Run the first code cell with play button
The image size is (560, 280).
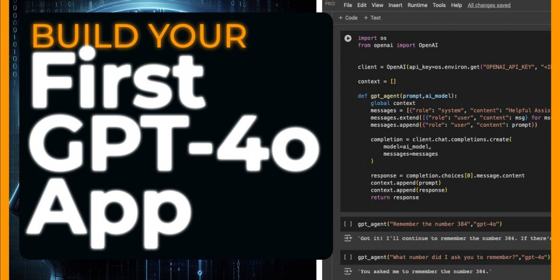348,38
